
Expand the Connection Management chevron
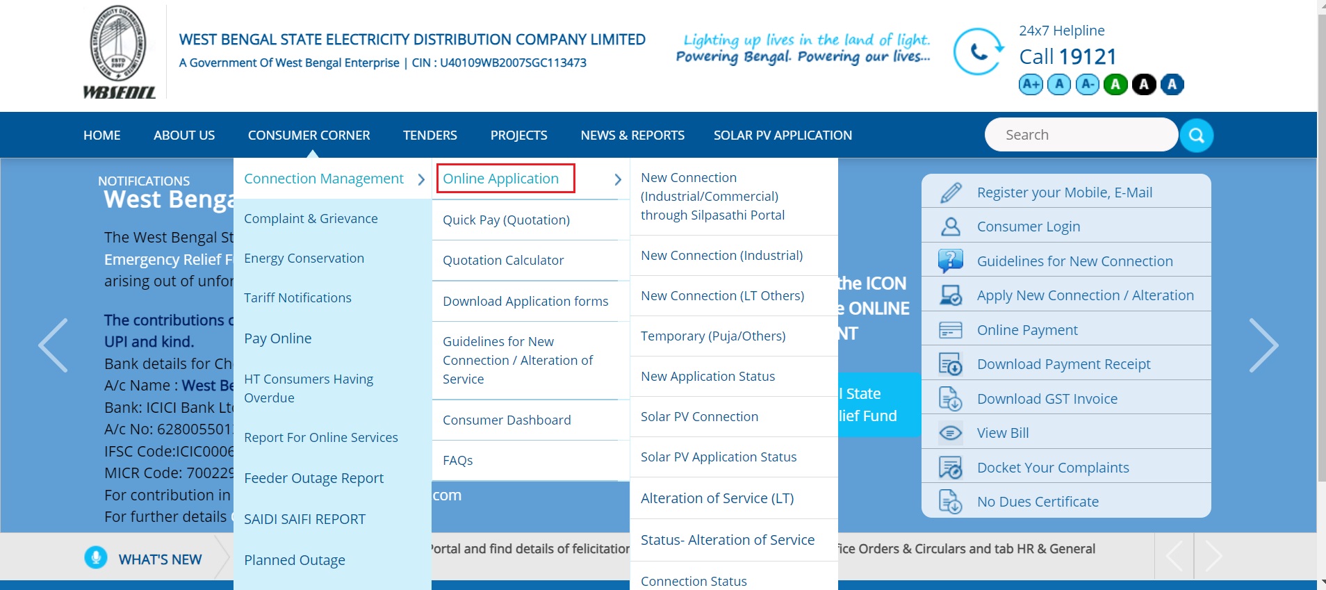tap(421, 179)
